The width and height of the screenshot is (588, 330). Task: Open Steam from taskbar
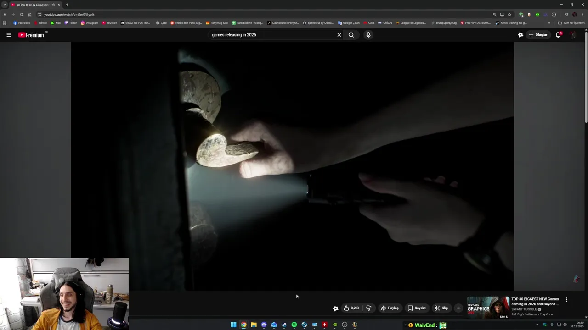pos(284,325)
